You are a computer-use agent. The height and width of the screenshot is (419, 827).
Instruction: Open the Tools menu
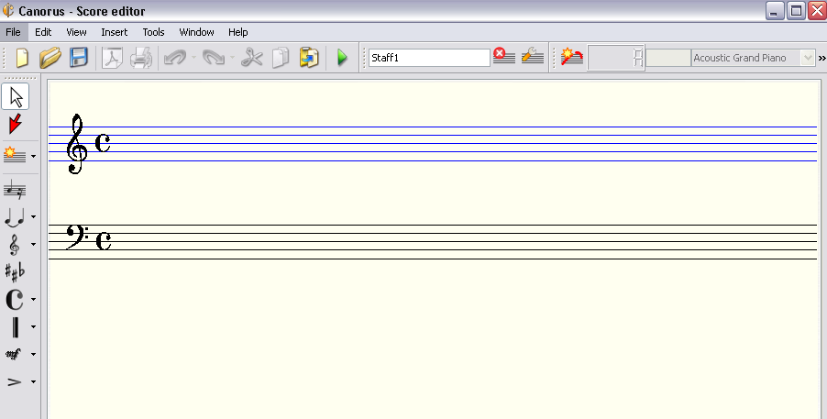click(153, 32)
